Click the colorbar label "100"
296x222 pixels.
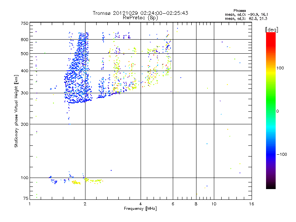pos(280,68)
